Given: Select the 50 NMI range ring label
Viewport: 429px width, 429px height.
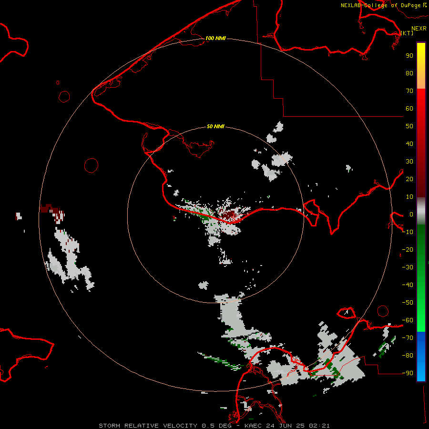Looking at the screenshot, I should pyautogui.click(x=215, y=126).
